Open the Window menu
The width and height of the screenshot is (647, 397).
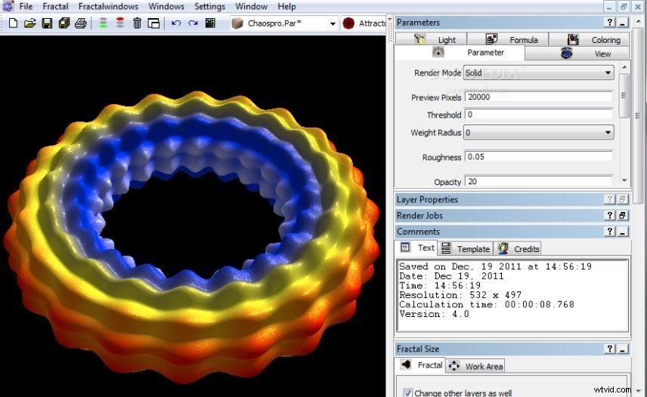point(251,7)
